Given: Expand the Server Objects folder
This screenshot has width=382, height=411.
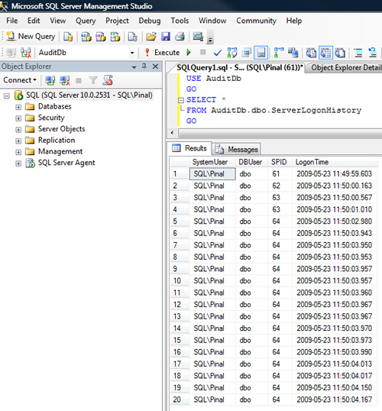Looking at the screenshot, I should 18,130.
